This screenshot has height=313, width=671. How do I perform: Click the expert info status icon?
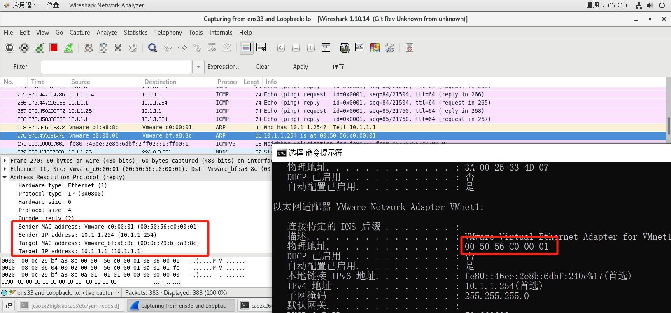click(4, 293)
